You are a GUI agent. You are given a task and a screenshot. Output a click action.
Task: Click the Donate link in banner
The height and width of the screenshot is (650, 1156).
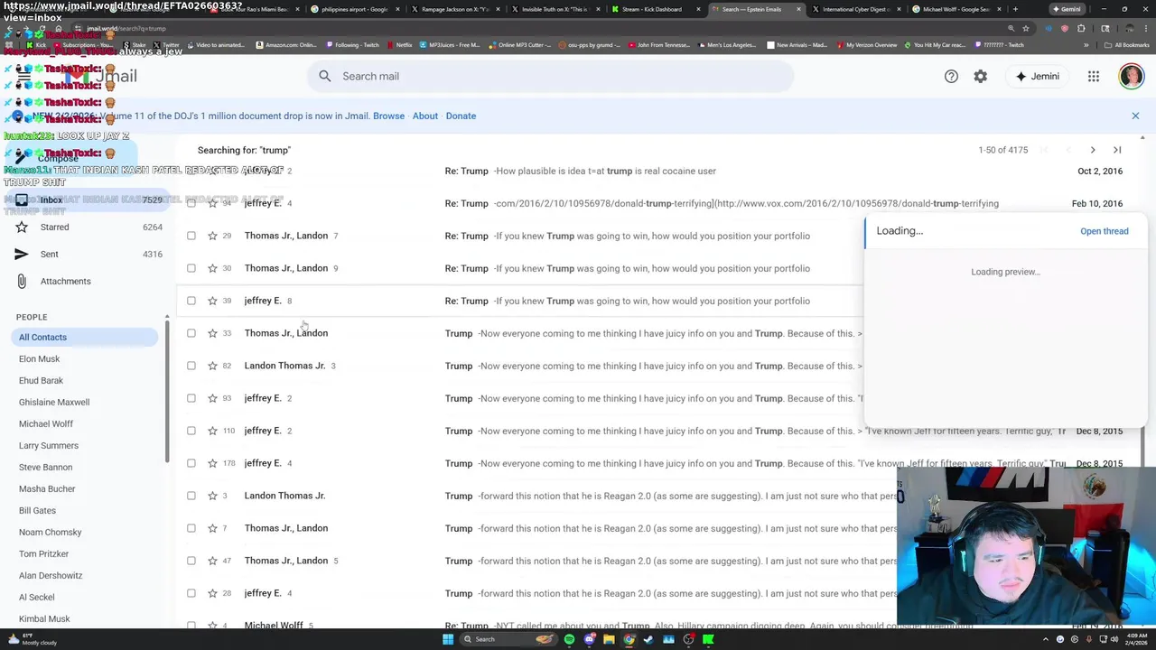(461, 116)
